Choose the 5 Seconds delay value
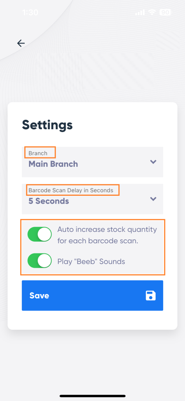This screenshot has height=401, width=185. (49, 201)
